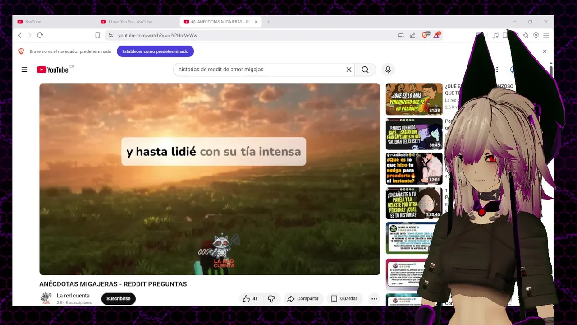The image size is (577, 325).
Task: Open the Brave Rewards triangle icon
Action: [436, 35]
